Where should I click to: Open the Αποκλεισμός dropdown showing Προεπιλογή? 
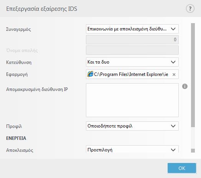(x=132, y=149)
